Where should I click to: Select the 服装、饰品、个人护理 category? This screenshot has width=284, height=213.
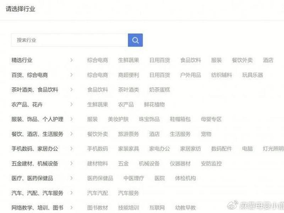pyautogui.click(x=37, y=119)
